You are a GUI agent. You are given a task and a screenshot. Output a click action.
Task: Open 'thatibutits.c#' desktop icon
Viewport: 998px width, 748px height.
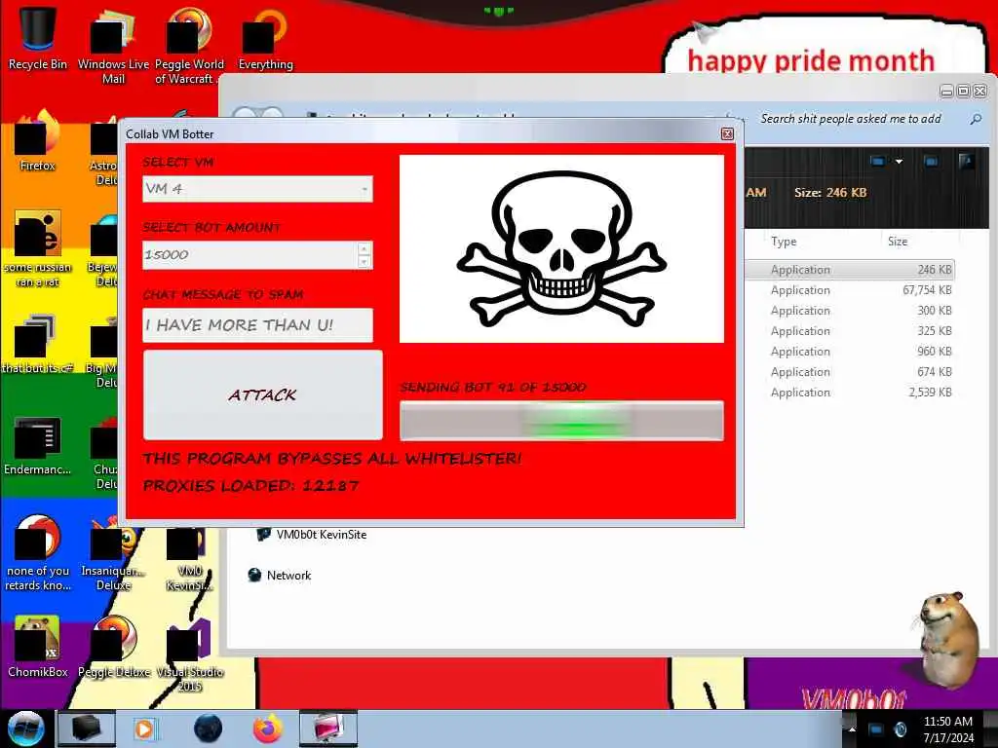pos(38,344)
